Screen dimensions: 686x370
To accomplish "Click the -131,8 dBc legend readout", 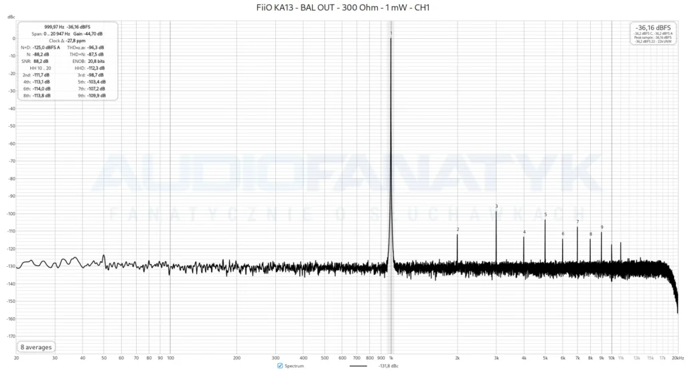I will click(388, 365).
